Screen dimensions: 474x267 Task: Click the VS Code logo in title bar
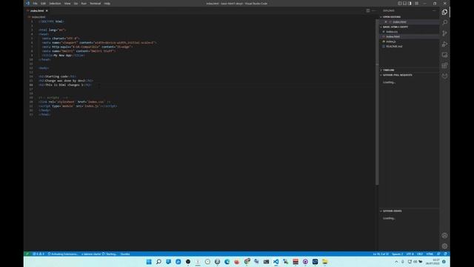[x=27, y=3]
